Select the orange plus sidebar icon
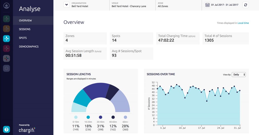The width and height of the screenshot is (259, 135). (6, 29)
